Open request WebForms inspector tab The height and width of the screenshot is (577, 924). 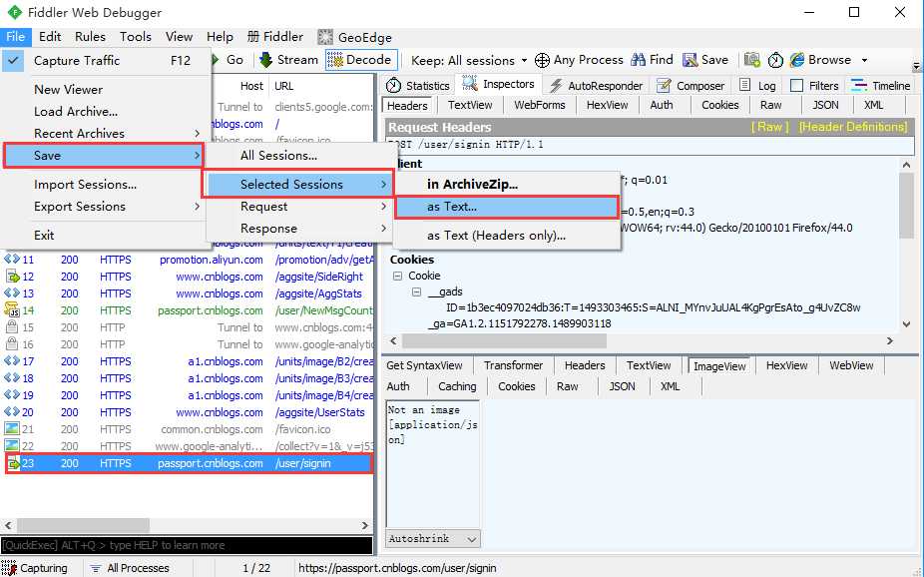(539, 105)
